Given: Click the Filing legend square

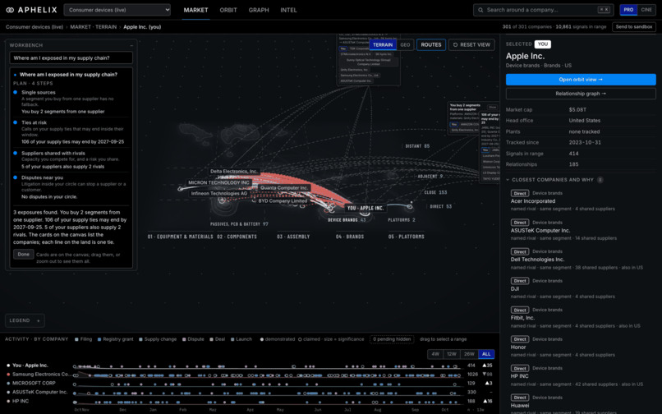Looking at the screenshot, I should tap(76, 339).
